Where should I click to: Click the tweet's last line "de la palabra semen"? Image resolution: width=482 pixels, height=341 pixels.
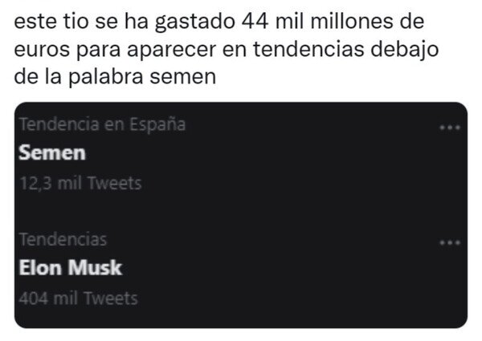pyautogui.click(x=116, y=77)
